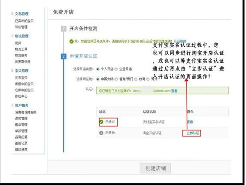246x185 pixels.
Task: Click 查看 in 支付宝实名认证 row
Action: pos(190,122)
